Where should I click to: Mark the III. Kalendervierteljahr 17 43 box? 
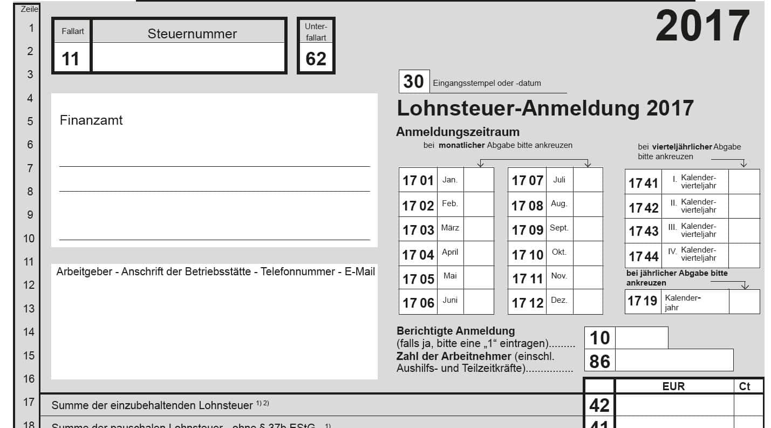click(x=744, y=231)
